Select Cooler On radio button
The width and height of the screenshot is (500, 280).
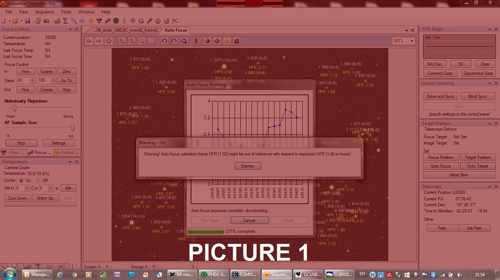tap(21, 180)
